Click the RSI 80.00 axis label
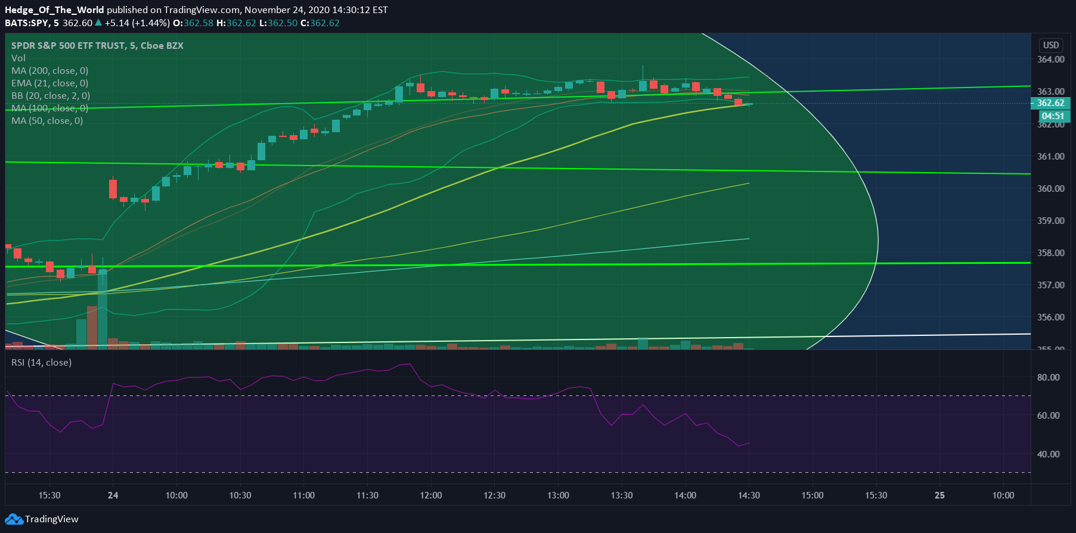1076x533 pixels. click(1048, 378)
